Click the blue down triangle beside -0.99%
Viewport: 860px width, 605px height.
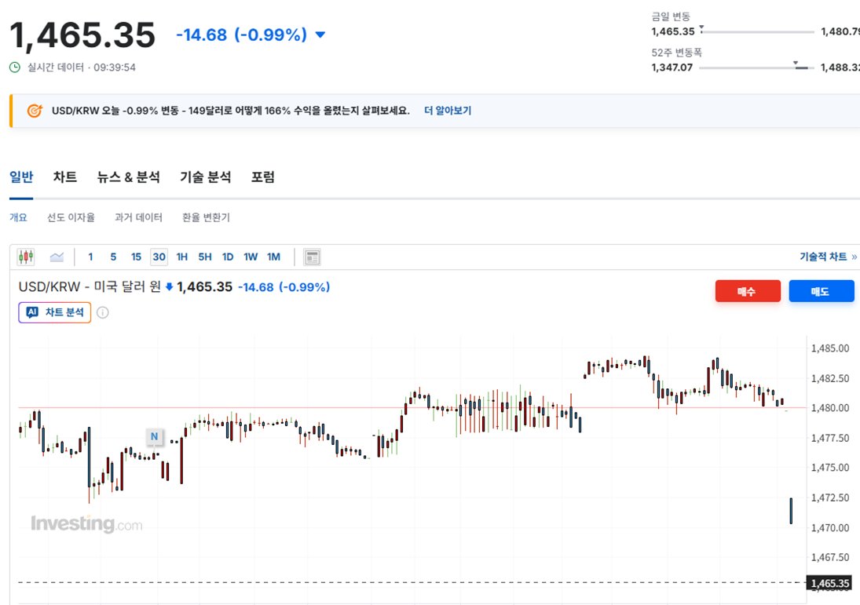[320, 35]
